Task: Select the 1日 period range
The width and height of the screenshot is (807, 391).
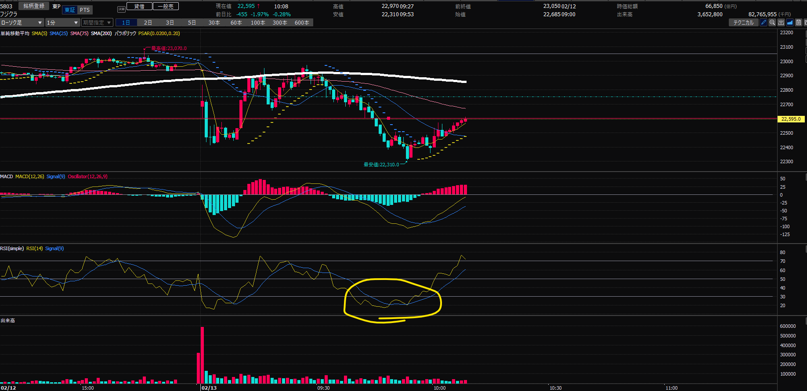Action: [126, 22]
